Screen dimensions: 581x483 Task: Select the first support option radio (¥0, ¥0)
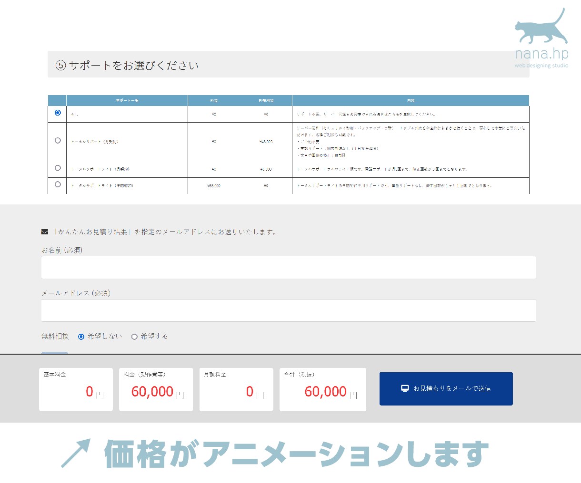click(58, 113)
